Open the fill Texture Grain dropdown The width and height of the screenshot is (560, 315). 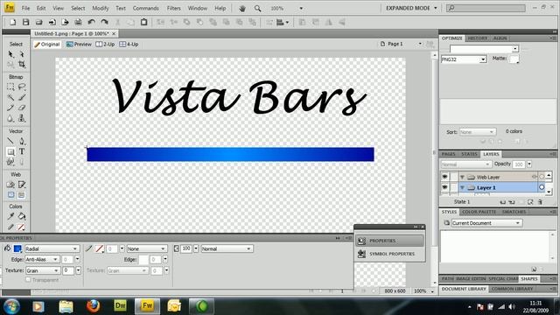click(x=43, y=270)
